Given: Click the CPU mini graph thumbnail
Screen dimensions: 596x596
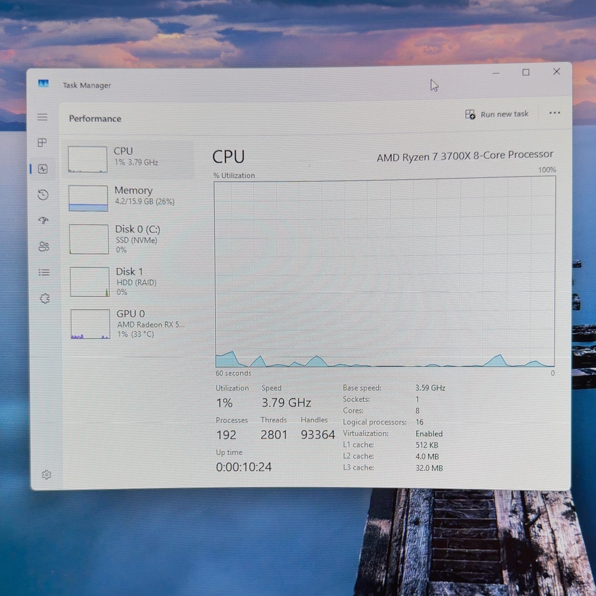Looking at the screenshot, I should 87,159.
